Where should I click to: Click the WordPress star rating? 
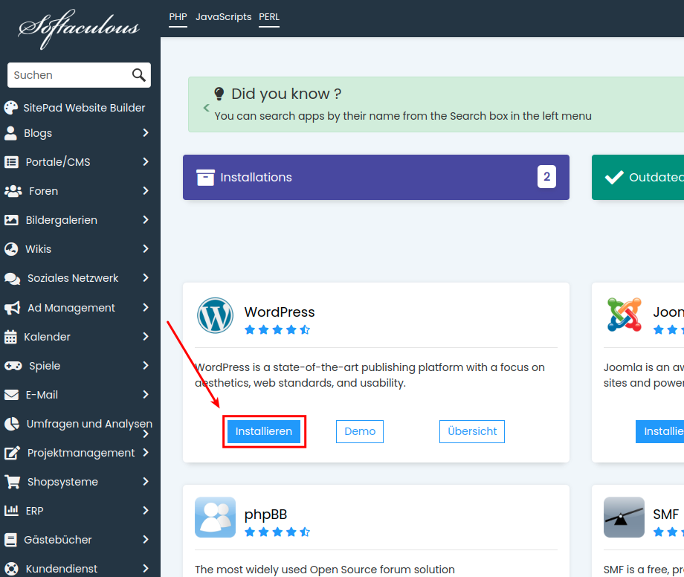[x=277, y=329]
